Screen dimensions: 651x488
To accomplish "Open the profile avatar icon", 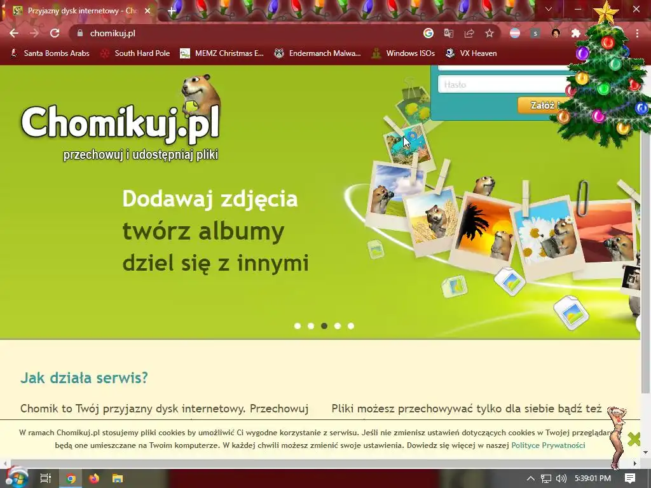I will coord(556,33).
